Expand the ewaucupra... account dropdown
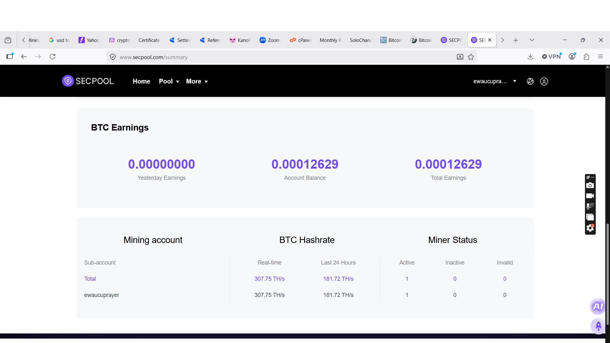 click(495, 81)
